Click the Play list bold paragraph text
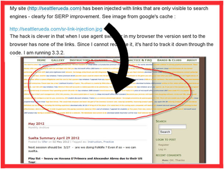This screenshot has width=224, height=169. (x=85, y=160)
